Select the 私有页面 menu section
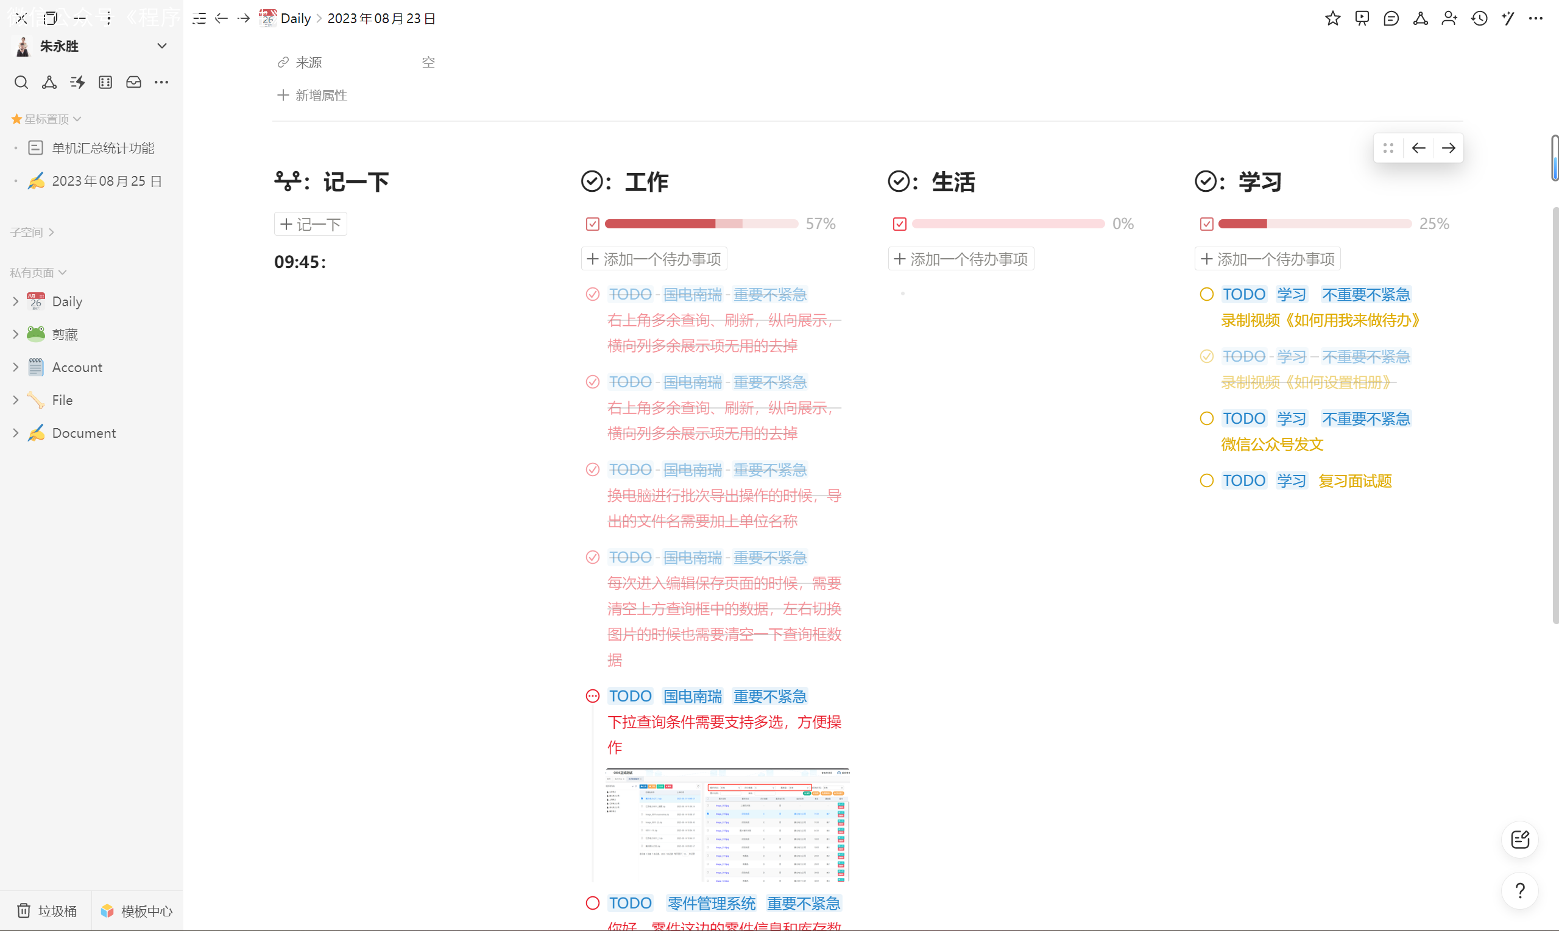The image size is (1559, 931). point(39,273)
